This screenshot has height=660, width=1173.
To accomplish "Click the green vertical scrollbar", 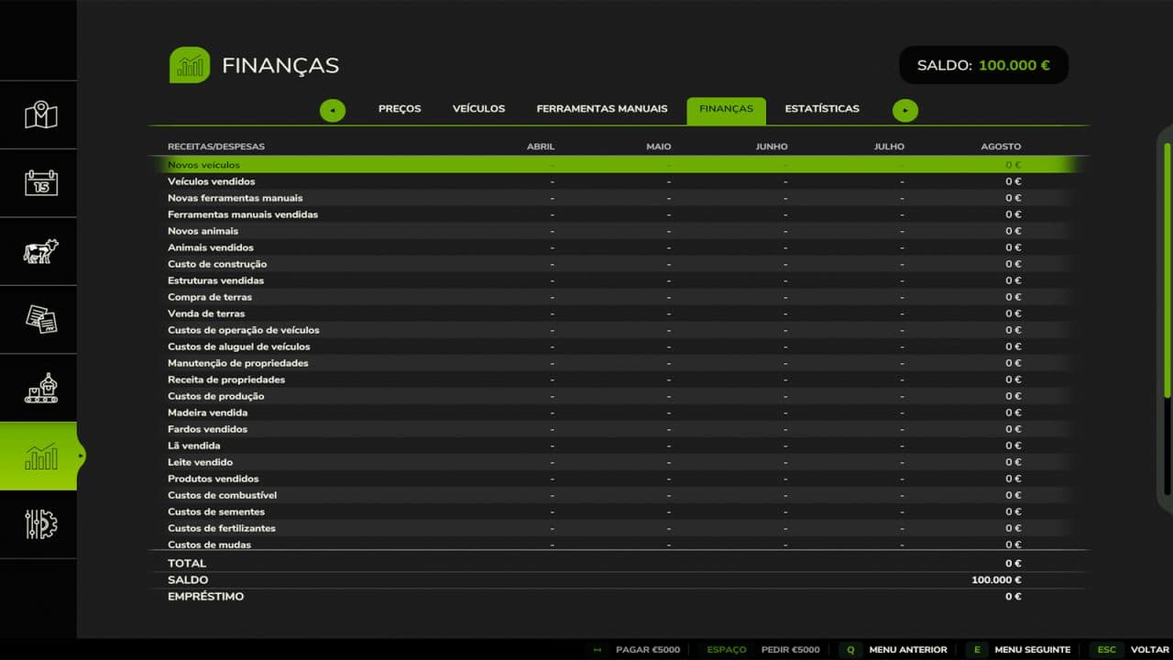I will click(x=1167, y=270).
